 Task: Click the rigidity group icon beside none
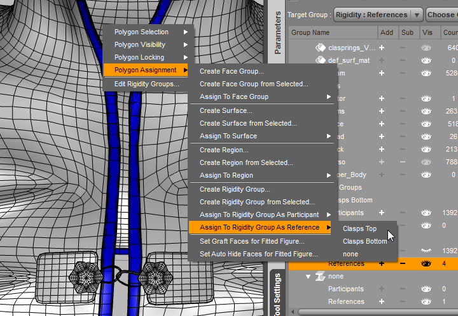(x=321, y=276)
